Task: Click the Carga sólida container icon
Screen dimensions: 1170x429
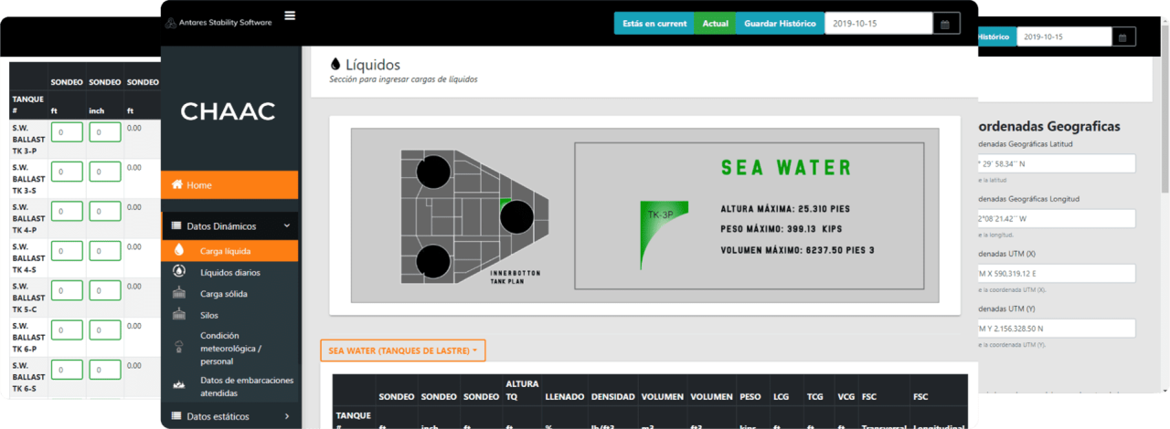Action: pyautogui.click(x=179, y=294)
